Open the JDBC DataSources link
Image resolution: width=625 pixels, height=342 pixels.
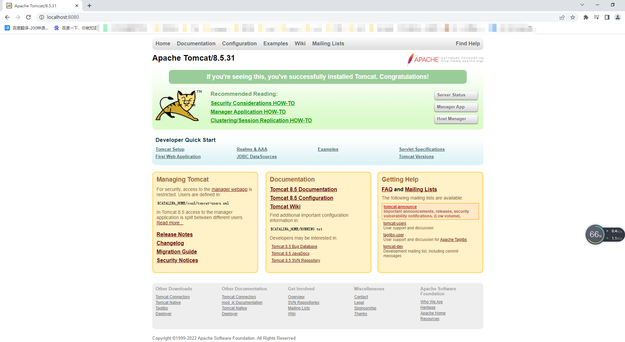coord(257,157)
